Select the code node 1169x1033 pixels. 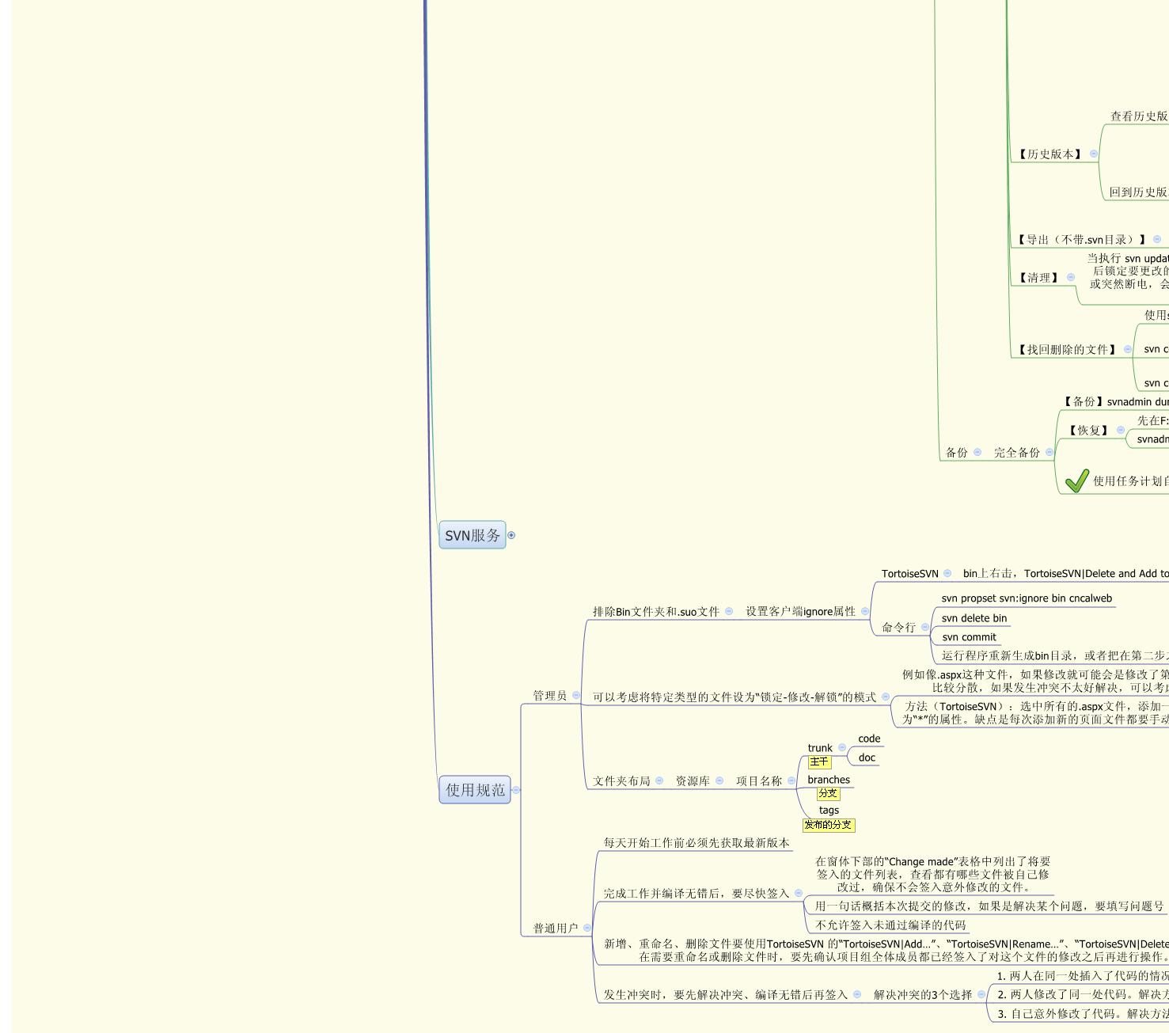[869, 739]
